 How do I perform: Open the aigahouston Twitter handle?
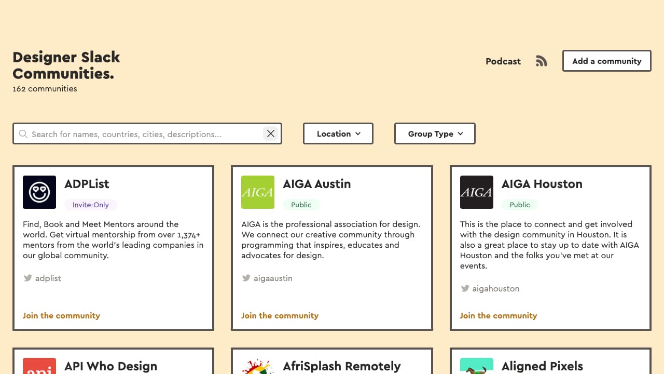(495, 289)
